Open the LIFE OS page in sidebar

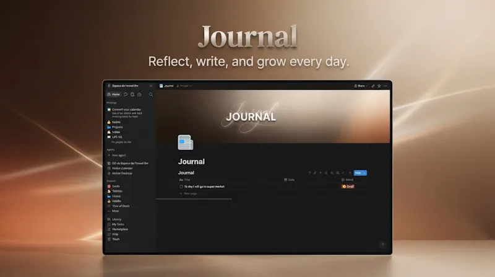114,137
